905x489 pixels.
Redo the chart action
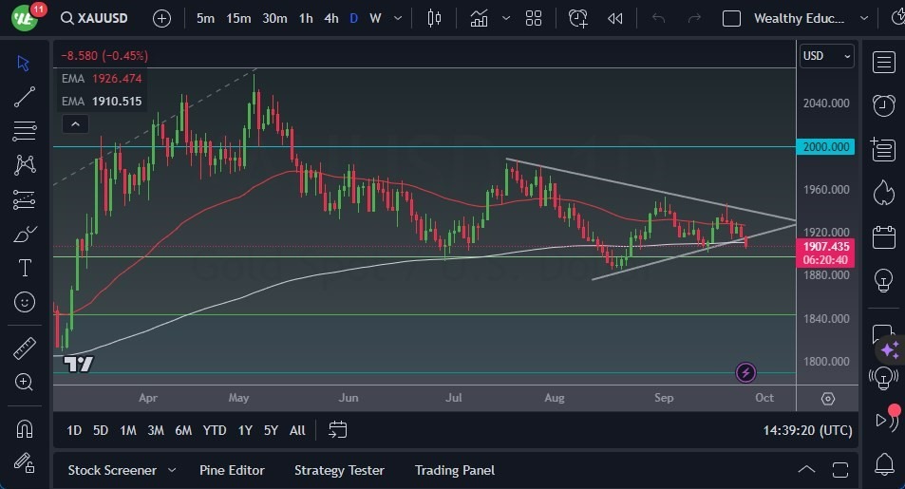coord(694,18)
